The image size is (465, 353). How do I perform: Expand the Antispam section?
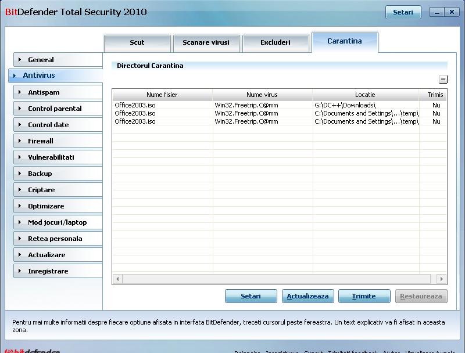tap(58, 92)
